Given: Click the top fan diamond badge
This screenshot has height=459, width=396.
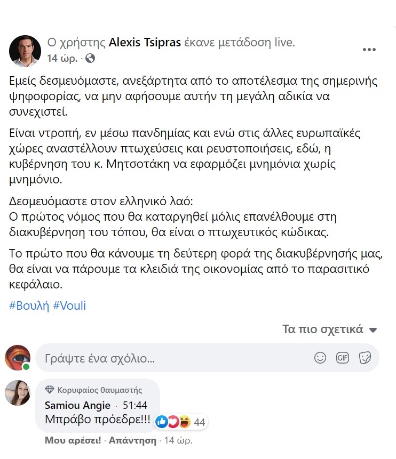Looking at the screenshot, I should click(x=50, y=390).
